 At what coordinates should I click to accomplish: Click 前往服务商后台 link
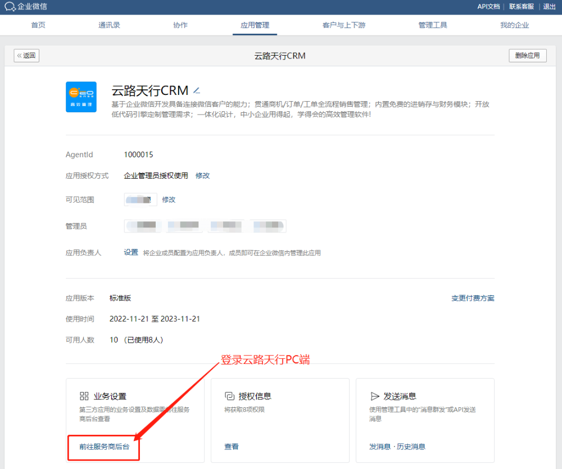105,447
